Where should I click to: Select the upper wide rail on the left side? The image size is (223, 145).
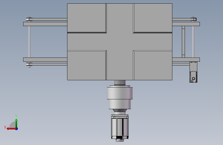45,24
